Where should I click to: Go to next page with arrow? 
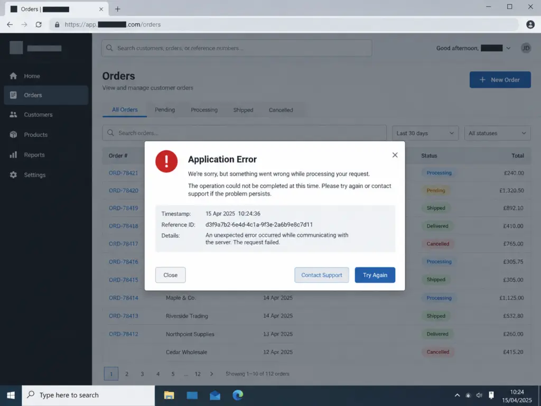coord(211,374)
